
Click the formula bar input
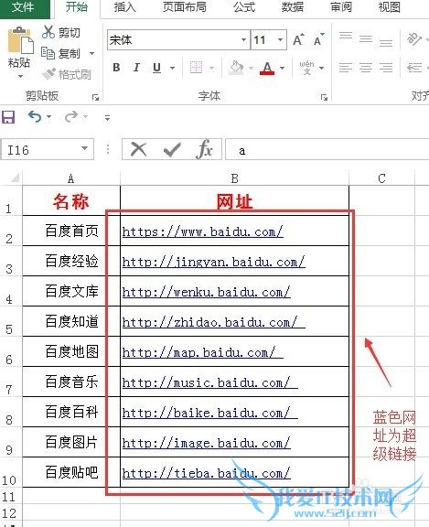click(x=327, y=150)
